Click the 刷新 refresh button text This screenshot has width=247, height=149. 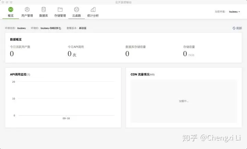click(239, 28)
